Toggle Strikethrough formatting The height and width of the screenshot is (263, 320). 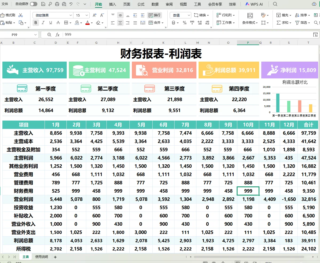pos(58,23)
